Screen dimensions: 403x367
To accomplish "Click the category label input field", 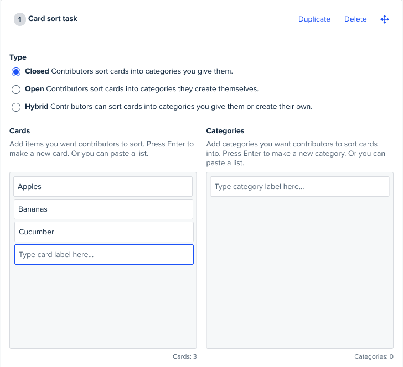I will [299, 187].
